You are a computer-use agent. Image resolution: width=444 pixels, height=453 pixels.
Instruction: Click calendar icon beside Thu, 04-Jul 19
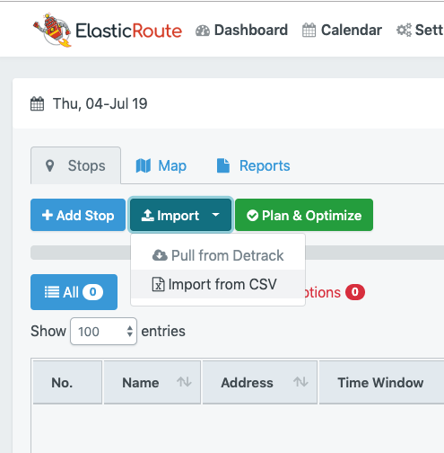[x=38, y=103]
